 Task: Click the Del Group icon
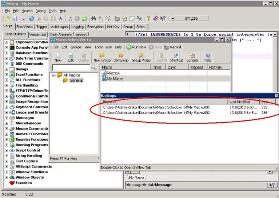121,57
